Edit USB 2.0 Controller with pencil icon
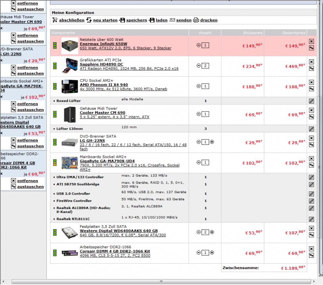The image size is (323, 285). tap(311, 194)
